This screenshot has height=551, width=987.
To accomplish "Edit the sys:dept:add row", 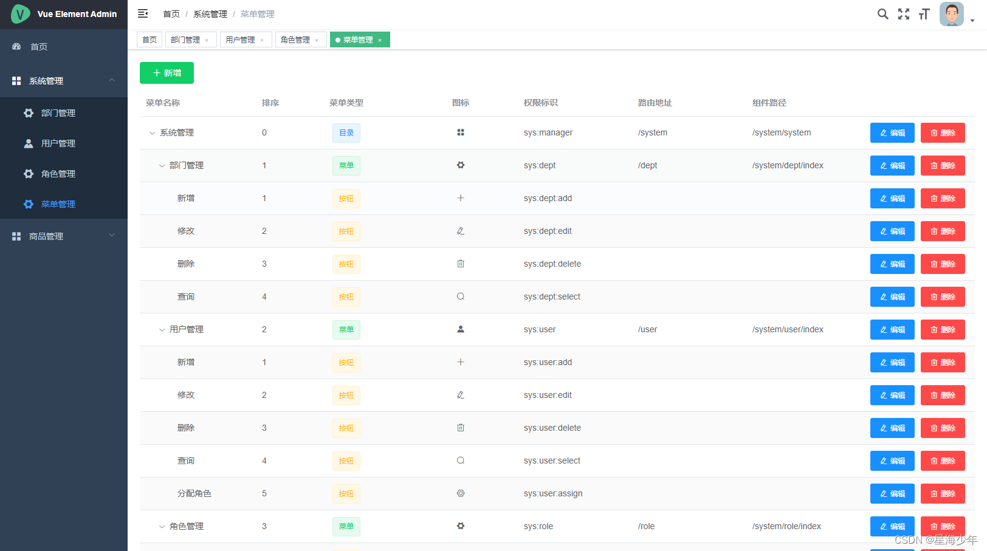I will click(892, 198).
